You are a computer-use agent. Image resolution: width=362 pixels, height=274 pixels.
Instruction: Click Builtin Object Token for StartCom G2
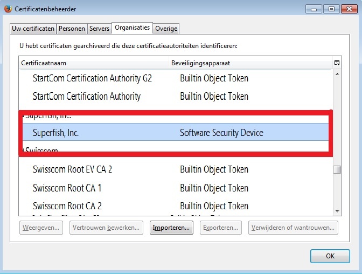click(214, 78)
